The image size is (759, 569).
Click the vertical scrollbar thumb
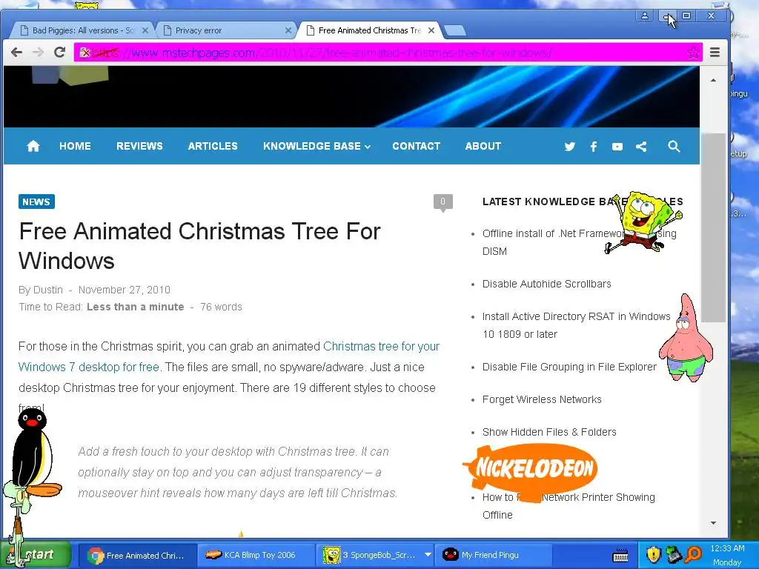coord(713,227)
